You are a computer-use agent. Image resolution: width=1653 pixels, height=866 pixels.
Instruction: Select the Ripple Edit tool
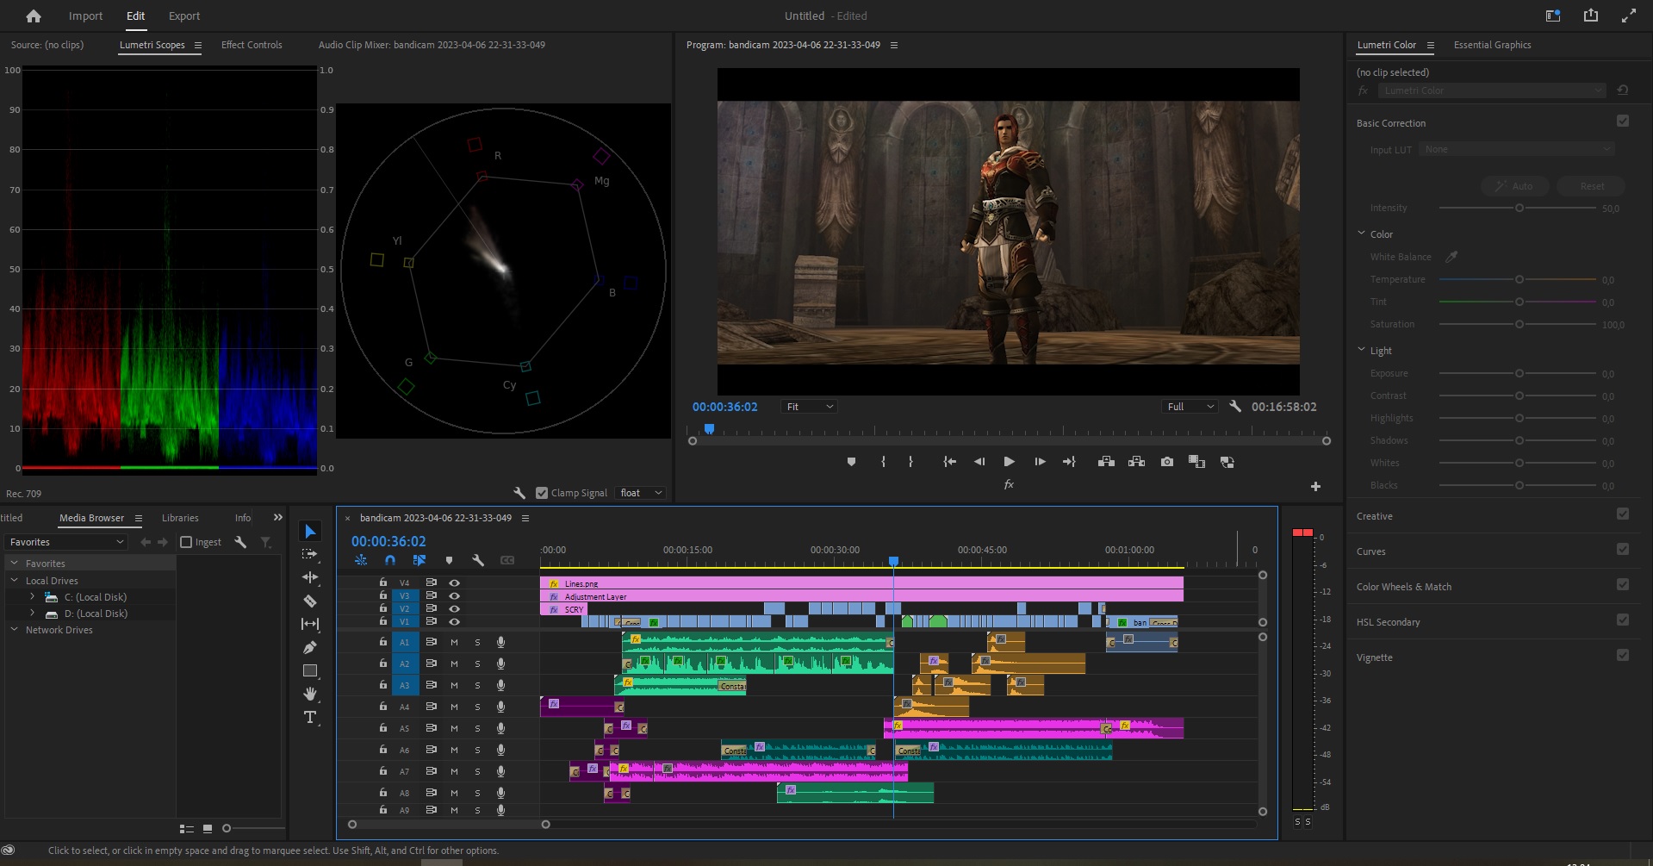click(x=310, y=577)
